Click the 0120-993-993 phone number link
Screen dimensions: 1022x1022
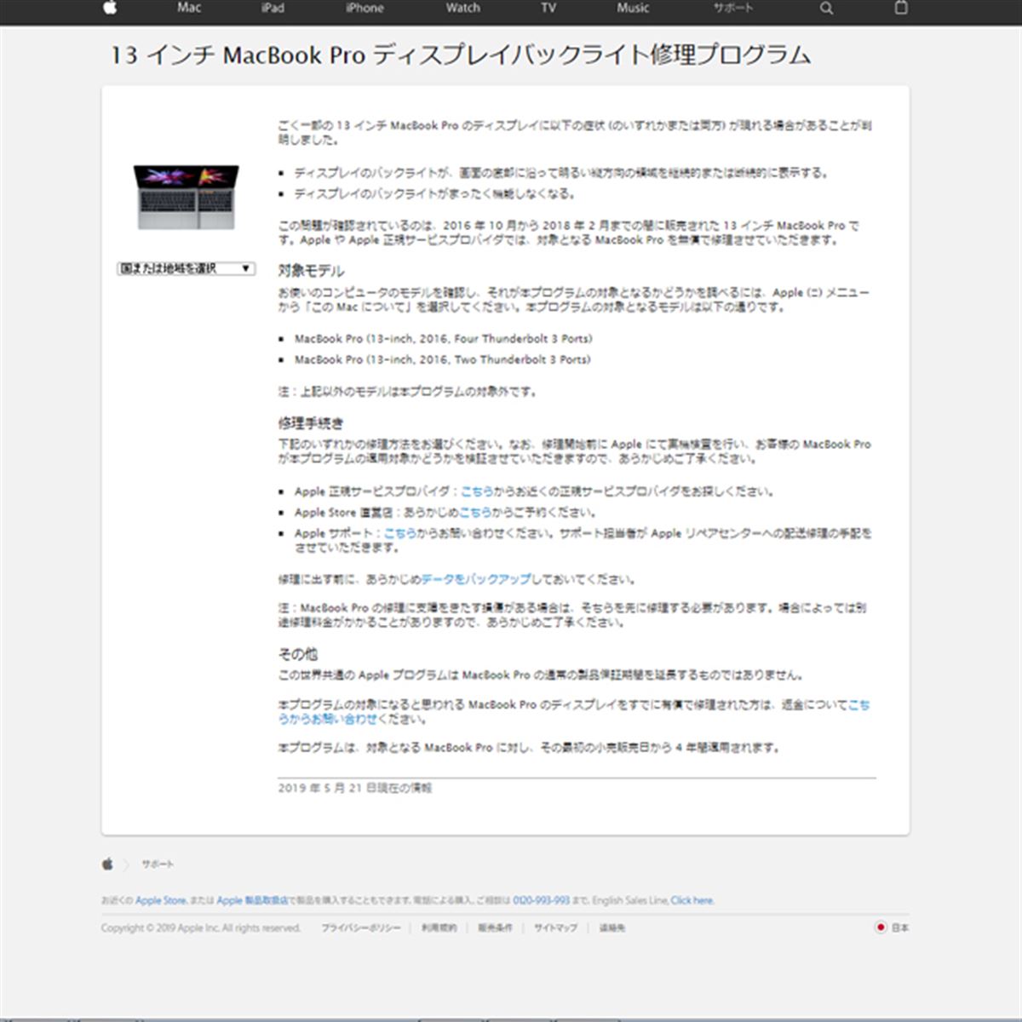click(541, 901)
